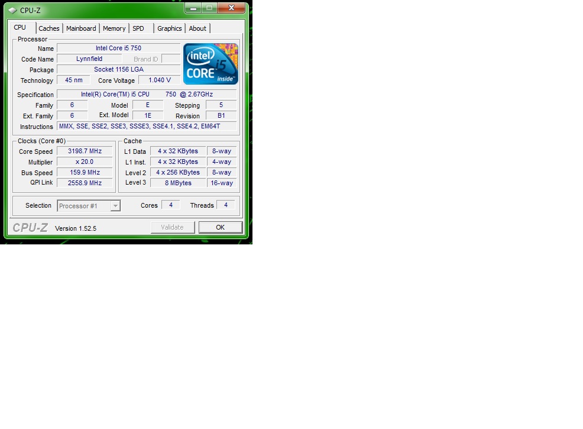Screen dimensions: 583x429
Task: Open the Mainboard tab
Action: (x=81, y=28)
